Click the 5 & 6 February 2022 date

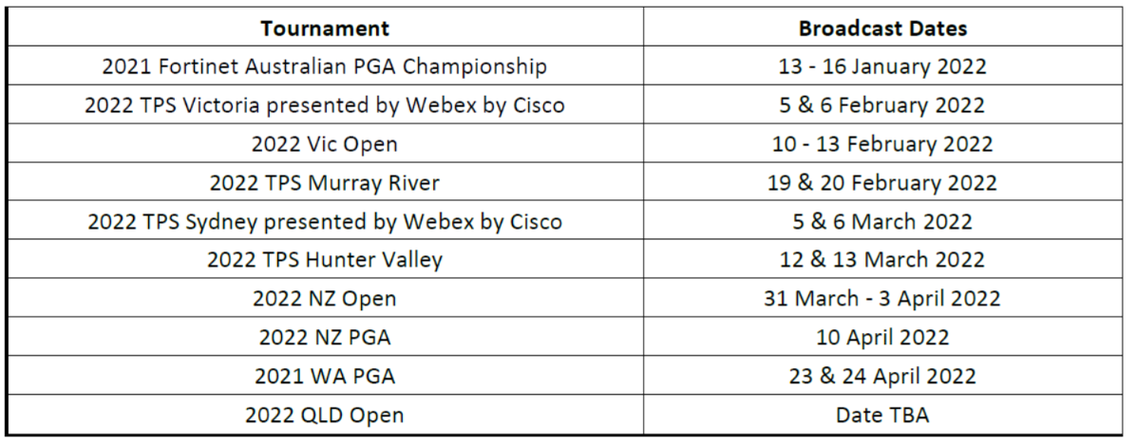(882, 105)
